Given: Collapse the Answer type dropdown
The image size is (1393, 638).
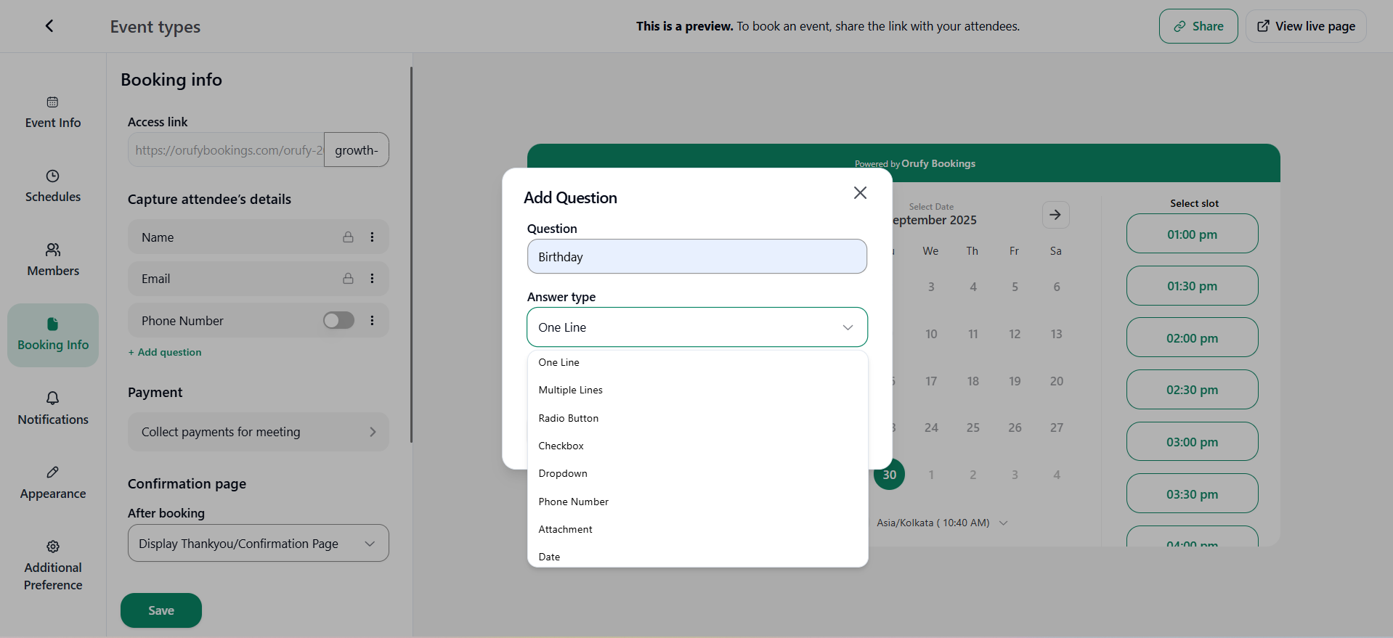Looking at the screenshot, I should pos(847,327).
